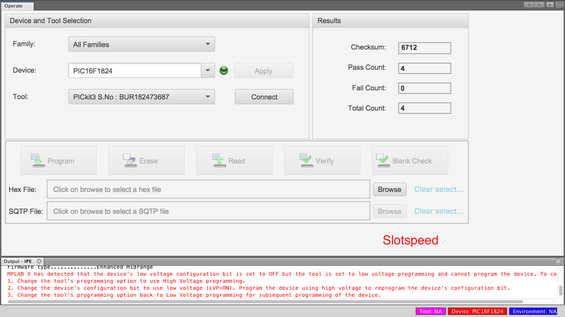Click the 'Firmware type' output line
This screenshot has height=317, width=565.
pos(80,267)
